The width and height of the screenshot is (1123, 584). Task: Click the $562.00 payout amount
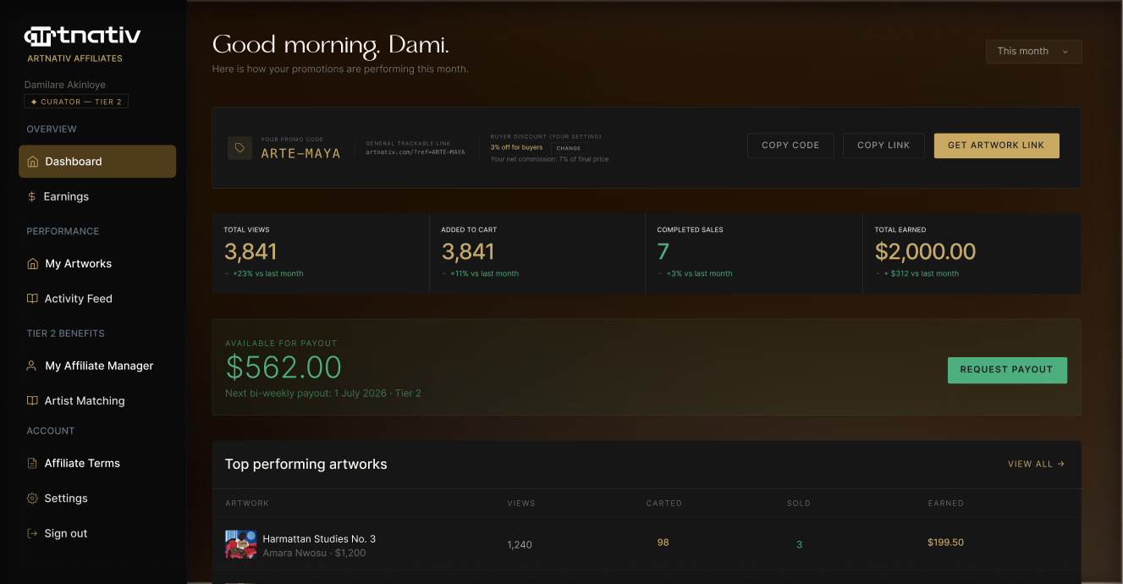pyautogui.click(x=284, y=367)
